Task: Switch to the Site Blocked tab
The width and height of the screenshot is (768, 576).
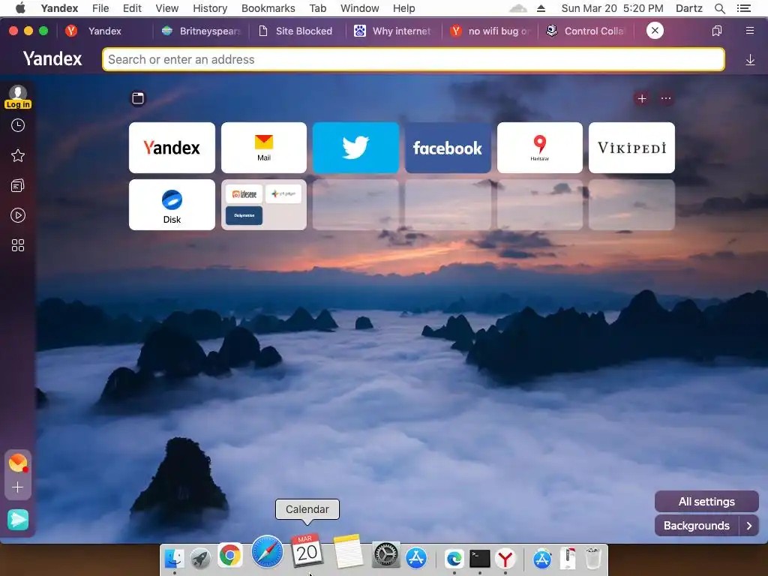Action: pyautogui.click(x=297, y=31)
